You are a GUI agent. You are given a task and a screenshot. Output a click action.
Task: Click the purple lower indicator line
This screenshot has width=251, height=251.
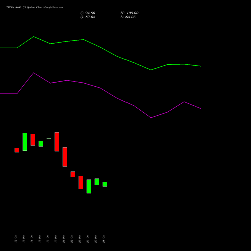point(100,88)
